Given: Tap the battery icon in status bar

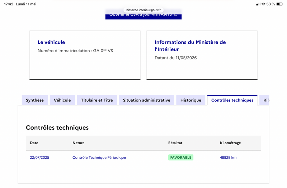Looking at the screenshot, I should pos(279,4).
